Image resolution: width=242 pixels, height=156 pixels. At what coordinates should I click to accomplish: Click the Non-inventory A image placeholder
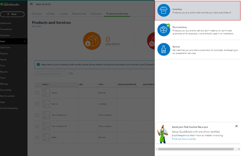pyautogui.click(x=46, y=115)
